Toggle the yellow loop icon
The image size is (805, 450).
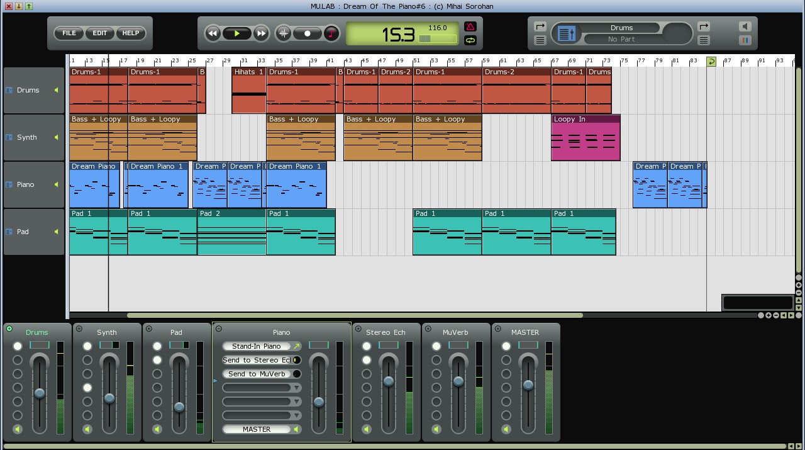pyautogui.click(x=470, y=40)
